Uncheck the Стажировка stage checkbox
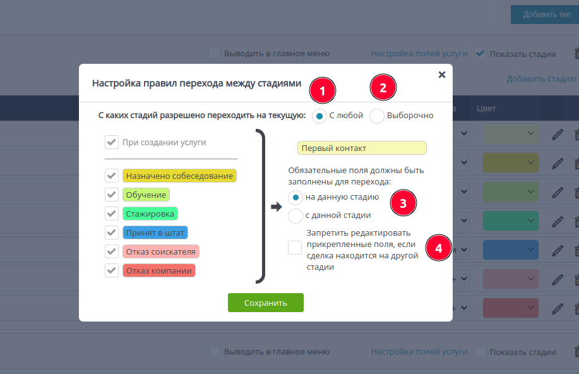579x374 pixels. click(112, 214)
